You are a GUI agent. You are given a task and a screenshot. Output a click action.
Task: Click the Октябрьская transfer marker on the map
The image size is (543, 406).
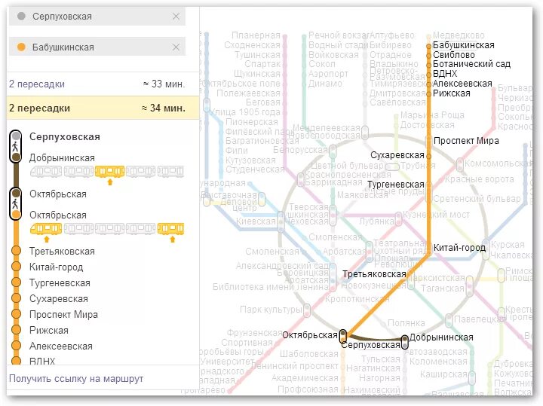[343, 336]
